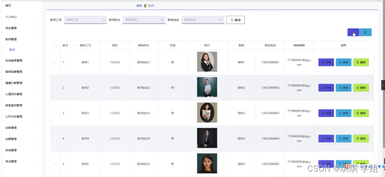This screenshot has height=177, width=385.
Task: Toggle the select-all checkbox in table header
Action: 55,45
